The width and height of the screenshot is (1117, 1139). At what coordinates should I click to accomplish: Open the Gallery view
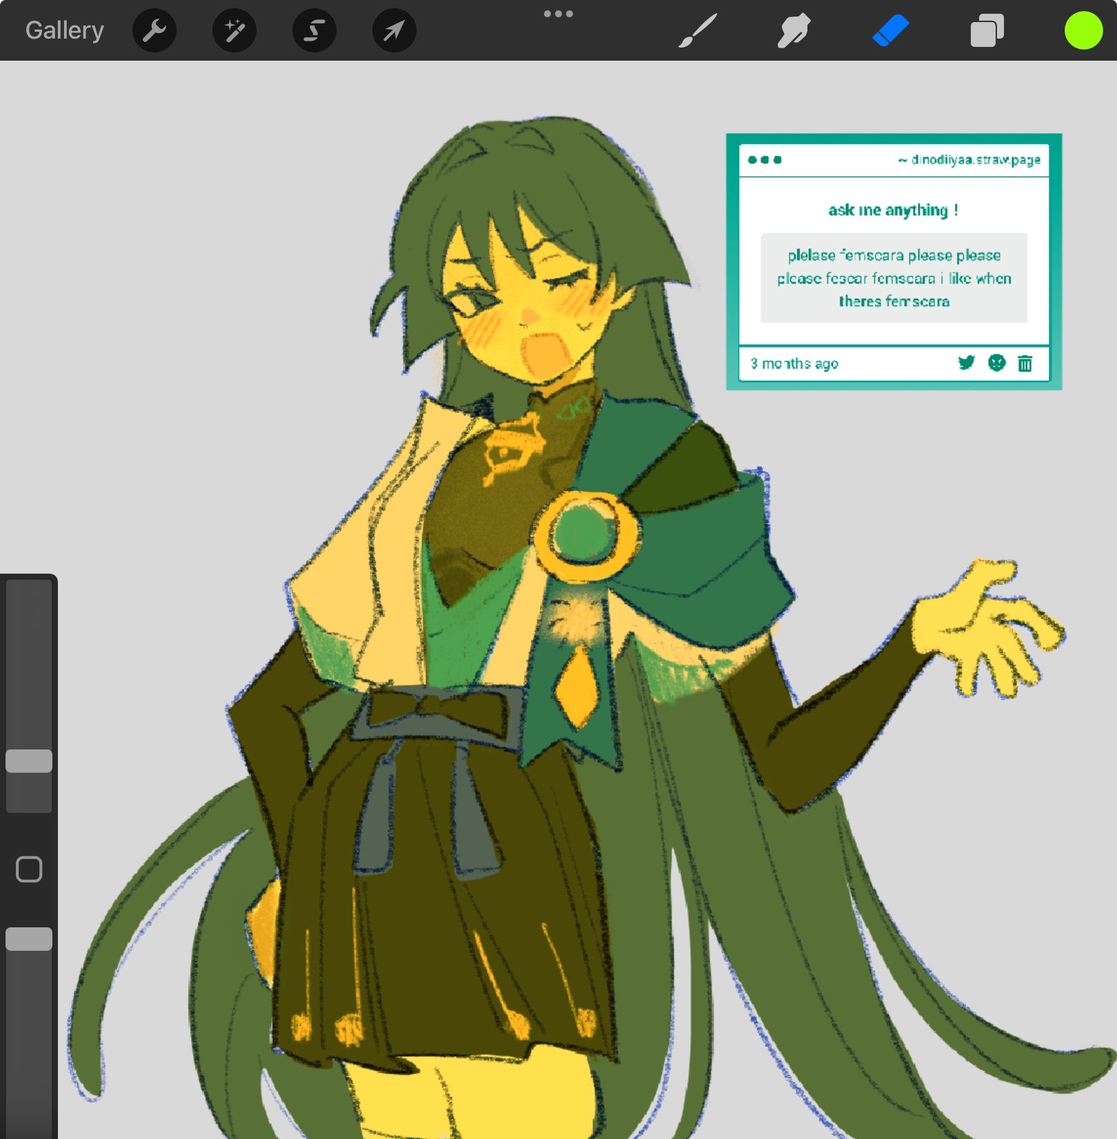65,30
